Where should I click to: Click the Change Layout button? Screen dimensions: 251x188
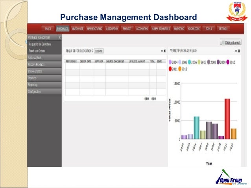231,42
